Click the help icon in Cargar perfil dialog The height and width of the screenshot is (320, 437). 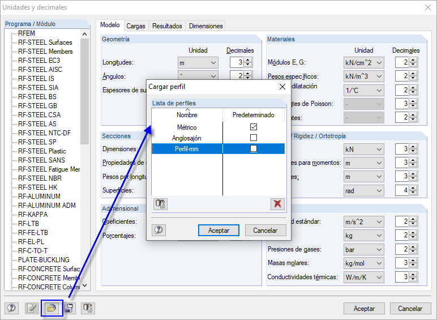[x=159, y=230]
